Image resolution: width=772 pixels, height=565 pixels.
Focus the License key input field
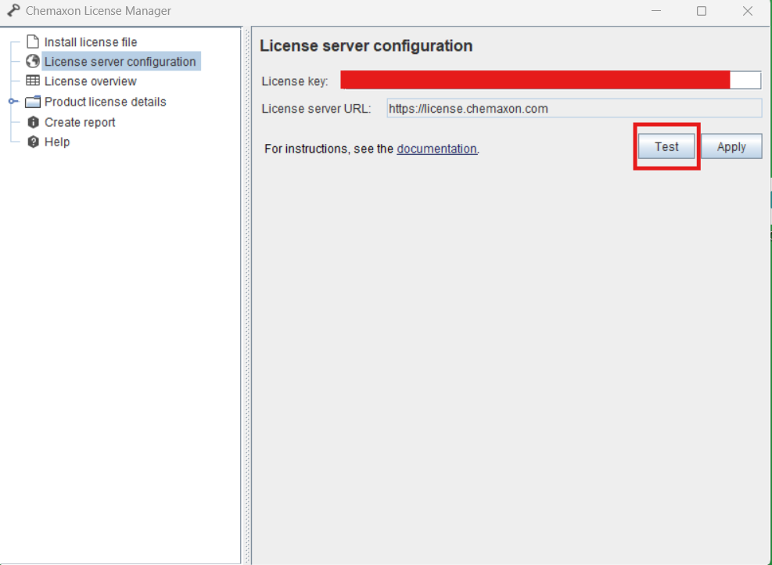tap(551, 81)
